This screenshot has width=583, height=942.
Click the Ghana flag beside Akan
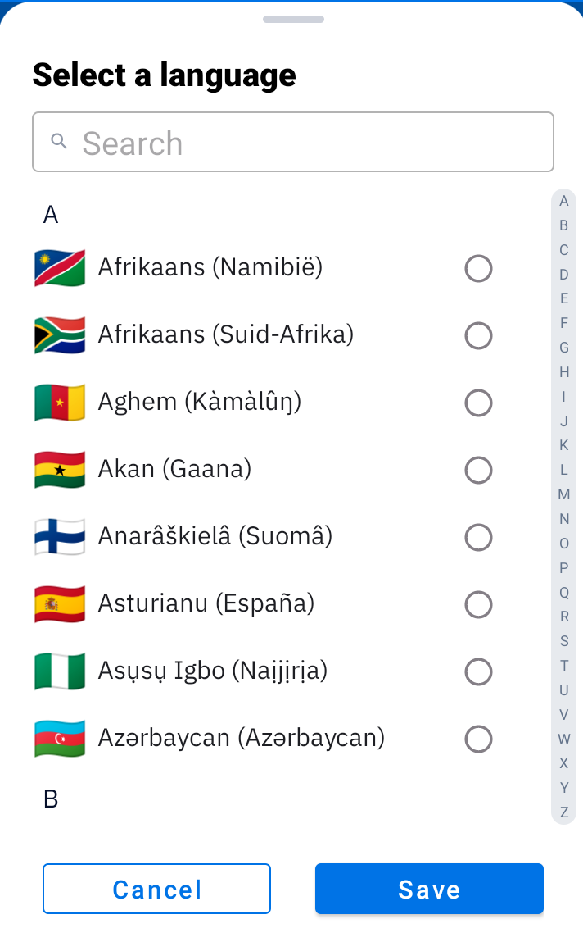60,470
